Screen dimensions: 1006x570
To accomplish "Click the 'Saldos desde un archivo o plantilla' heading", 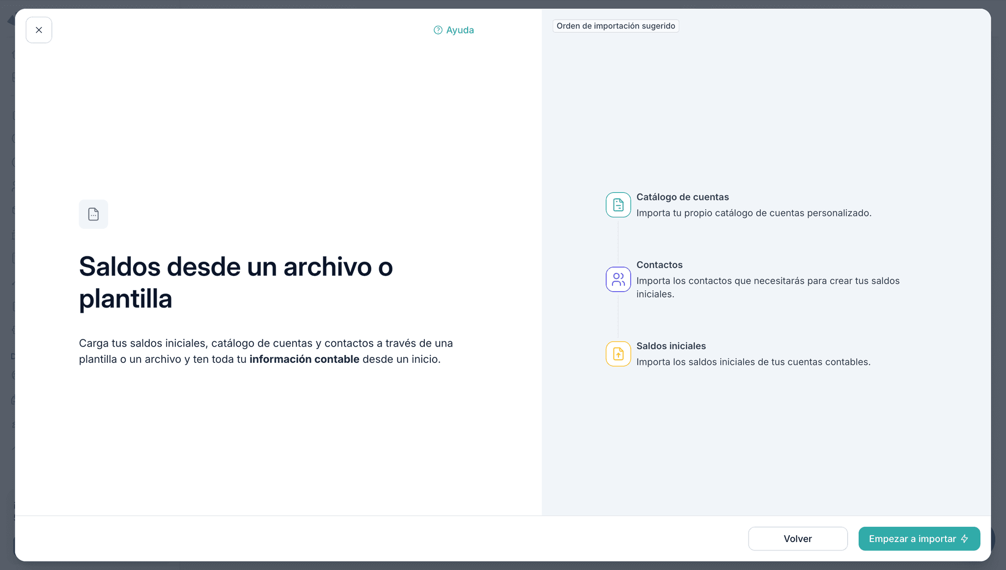I will coord(236,282).
